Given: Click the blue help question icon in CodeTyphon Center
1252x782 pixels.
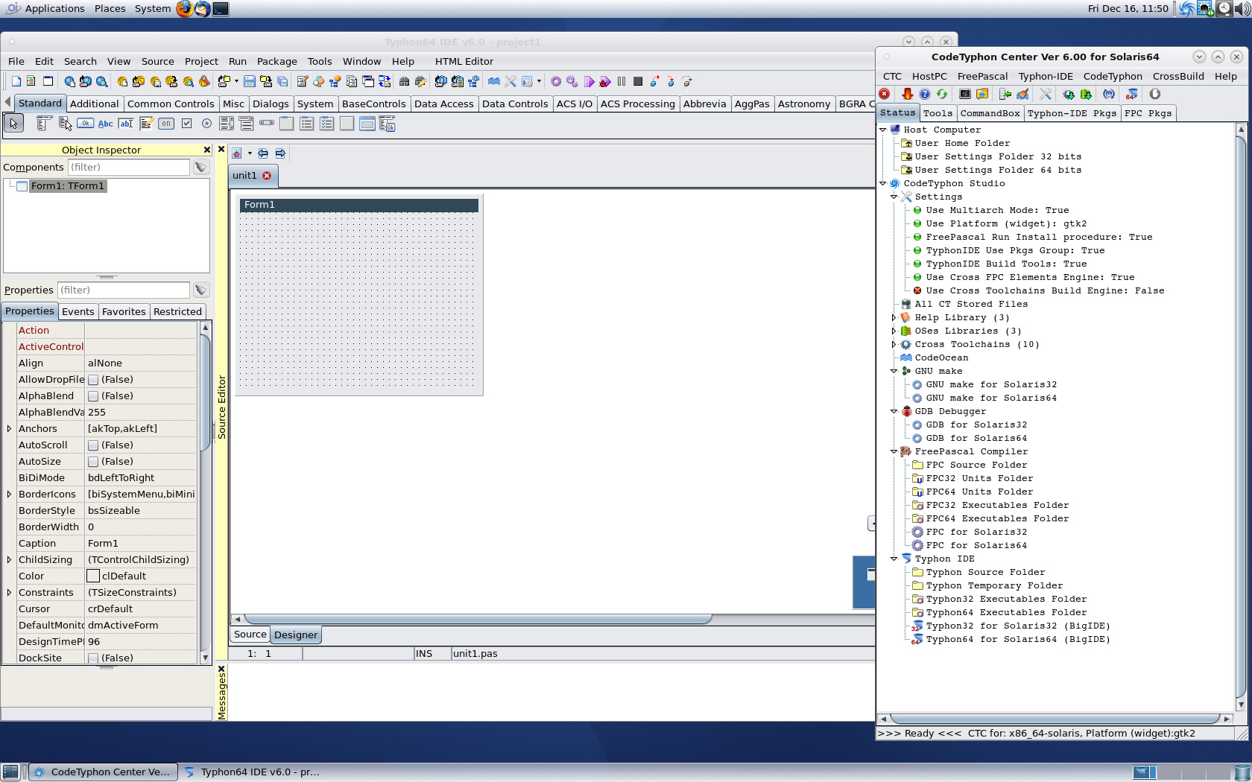Looking at the screenshot, I should pos(925,94).
